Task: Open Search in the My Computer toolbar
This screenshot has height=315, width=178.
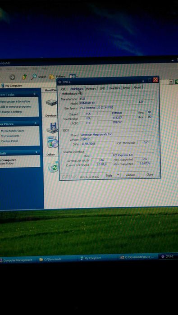Action: coord(39,77)
